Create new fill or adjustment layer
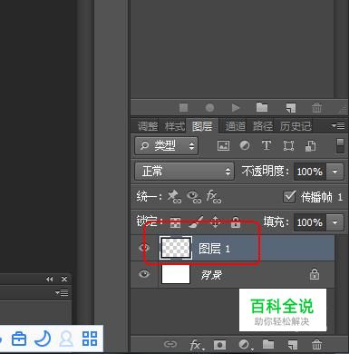 245,344
